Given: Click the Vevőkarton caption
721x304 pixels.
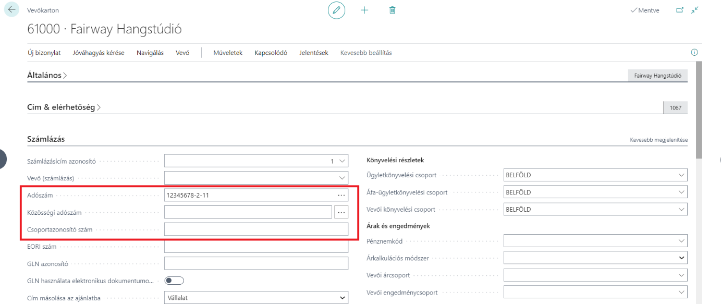Looking at the screenshot, I should click(x=43, y=10).
